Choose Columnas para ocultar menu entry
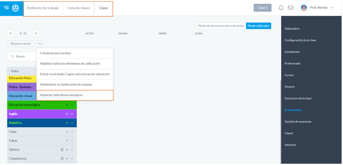 75,53
